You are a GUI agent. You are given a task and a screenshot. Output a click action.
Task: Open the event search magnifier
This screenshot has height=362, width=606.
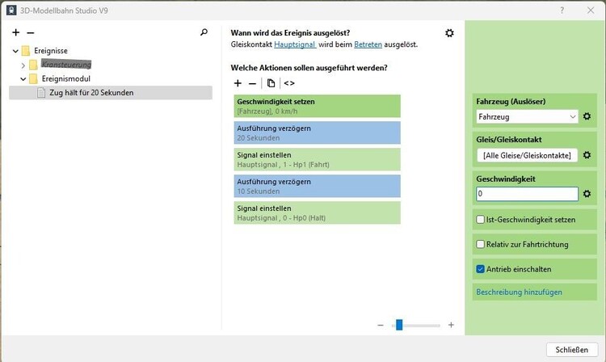click(204, 33)
